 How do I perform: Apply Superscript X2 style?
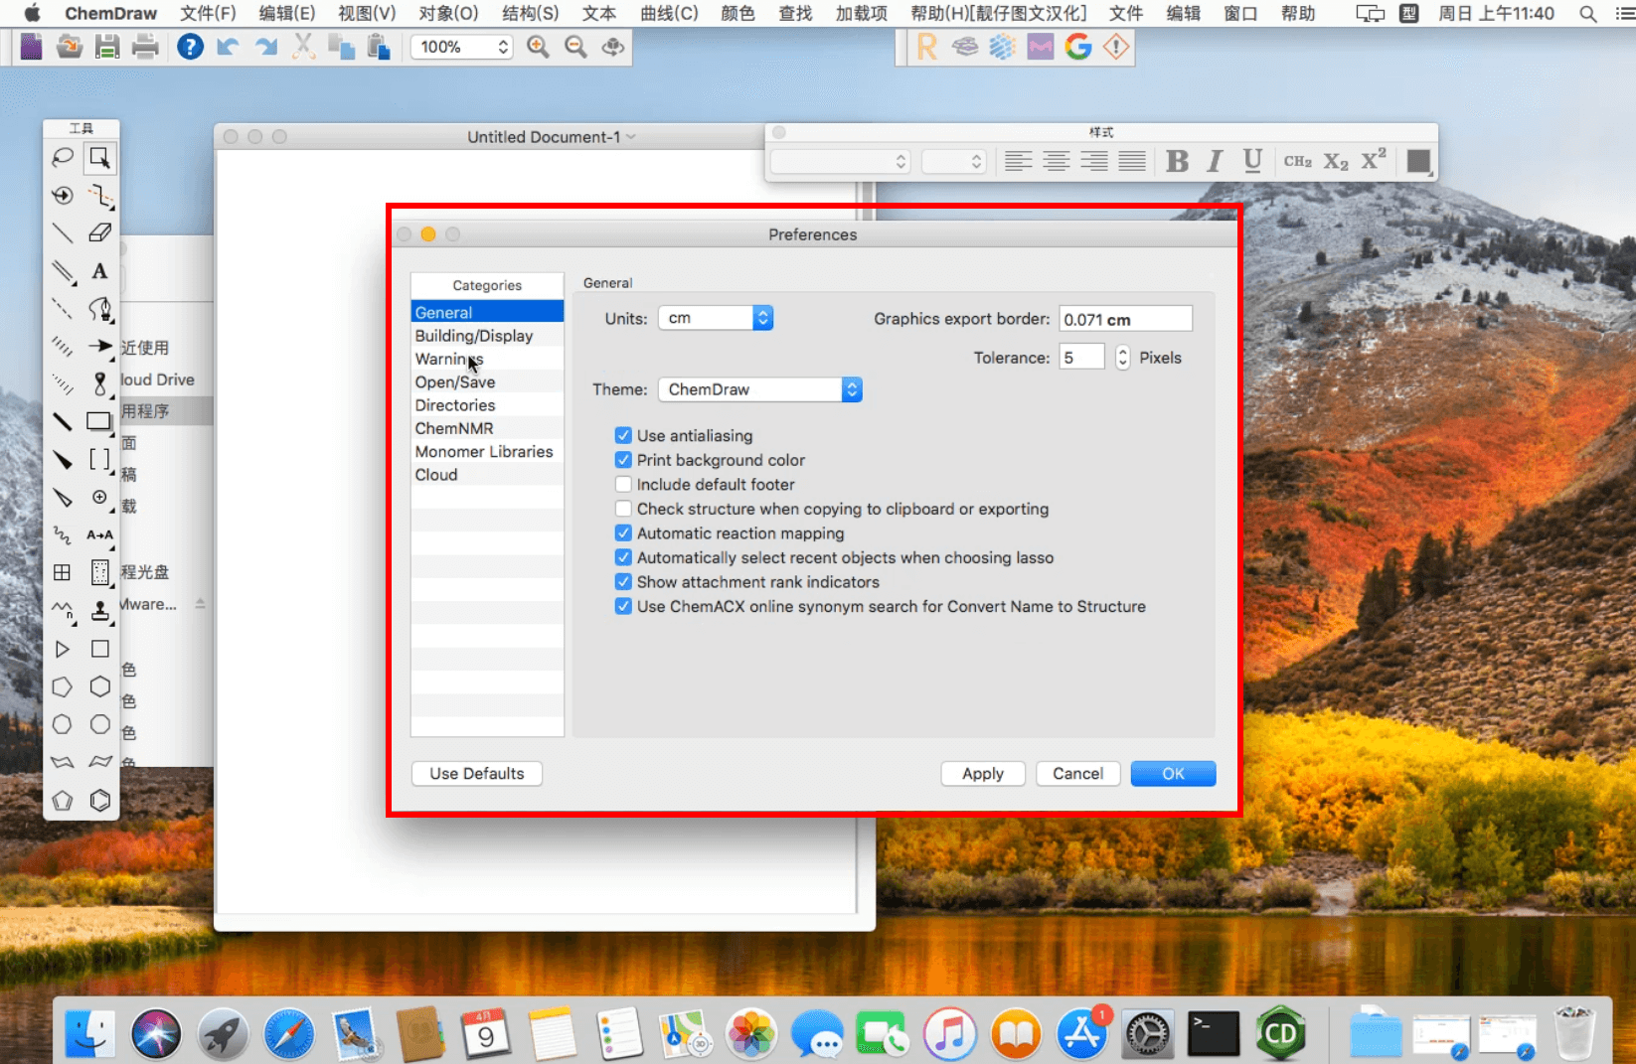pyautogui.click(x=1374, y=160)
